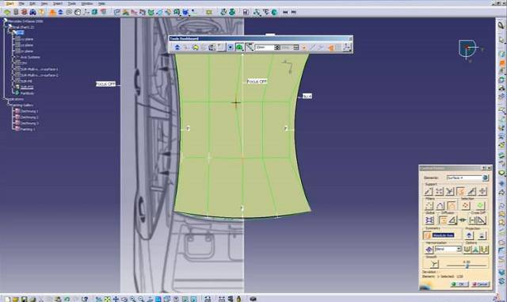Viewport: 507px width, 302px height.
Task: Open the View menu
Action: pyautogui.click(x=44, y=3)
